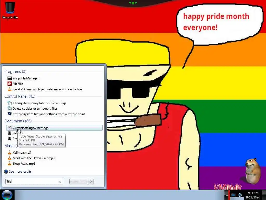Open Restore system files and settings from a restore point
The width and height of the screenshot is (266, 200).
(49, 114)
